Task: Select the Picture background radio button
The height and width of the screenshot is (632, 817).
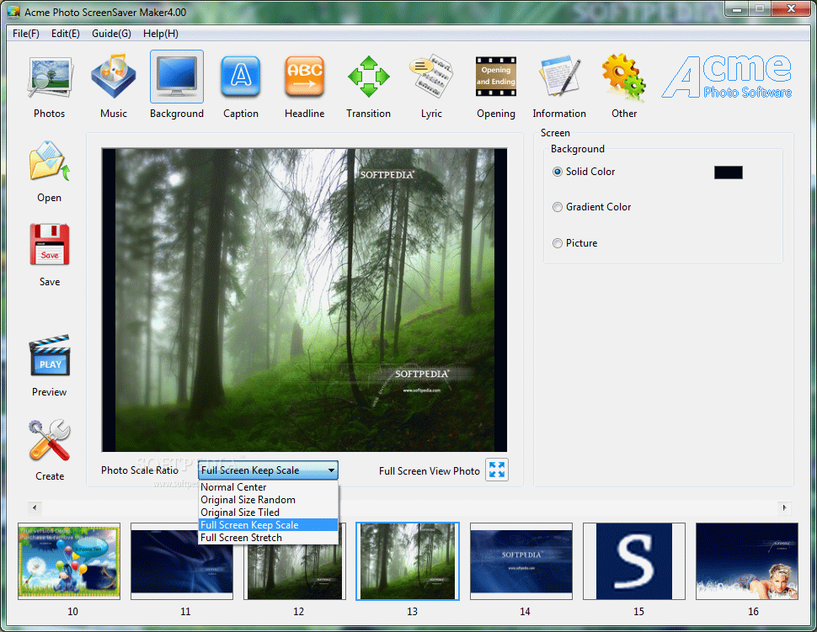Action: pyautogui.click(x=558, y=243)
